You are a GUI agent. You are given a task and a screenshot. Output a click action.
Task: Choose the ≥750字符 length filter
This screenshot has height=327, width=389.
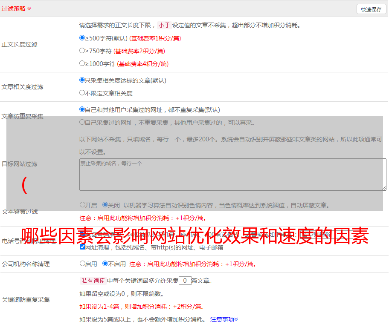click(x=82, y=51)
